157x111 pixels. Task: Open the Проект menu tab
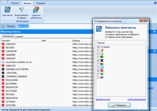[15, 3]
